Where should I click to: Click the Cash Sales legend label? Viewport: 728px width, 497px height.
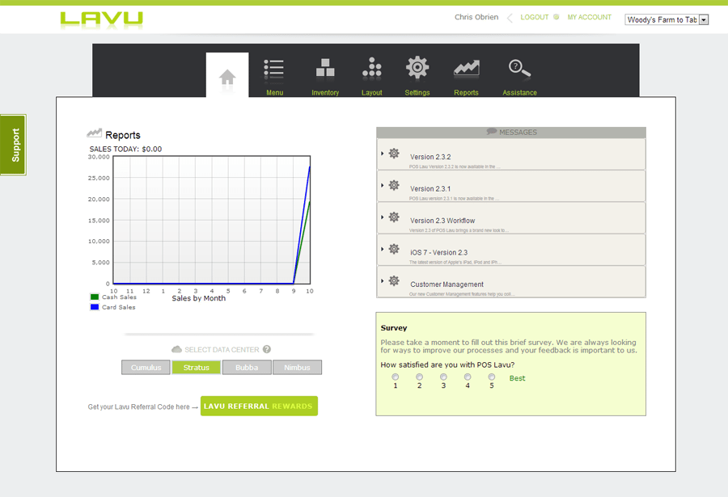point(120,297)
